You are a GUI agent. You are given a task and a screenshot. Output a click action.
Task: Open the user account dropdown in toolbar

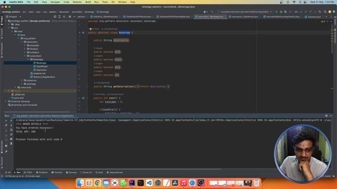(205, 12)
